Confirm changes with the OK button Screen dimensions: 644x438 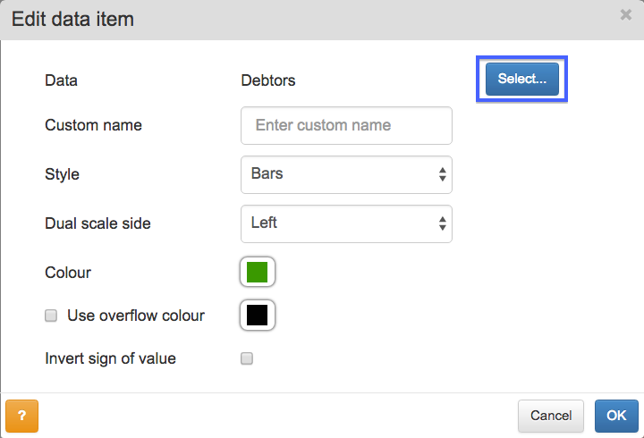tap(616, 416)
